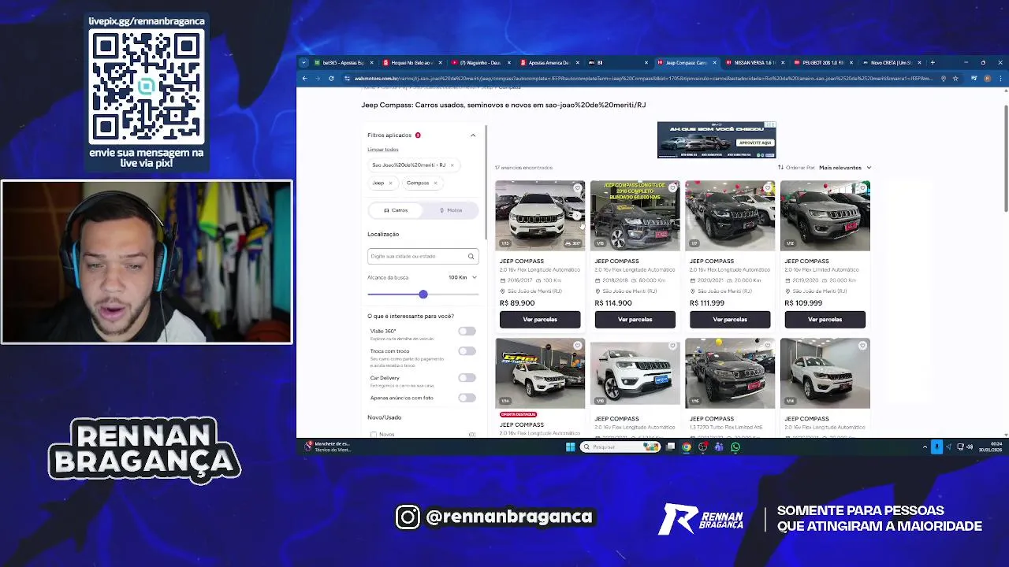Close the Jeep Compass browser tab
Screen dimensions: 1009x567
coord(715,62)
